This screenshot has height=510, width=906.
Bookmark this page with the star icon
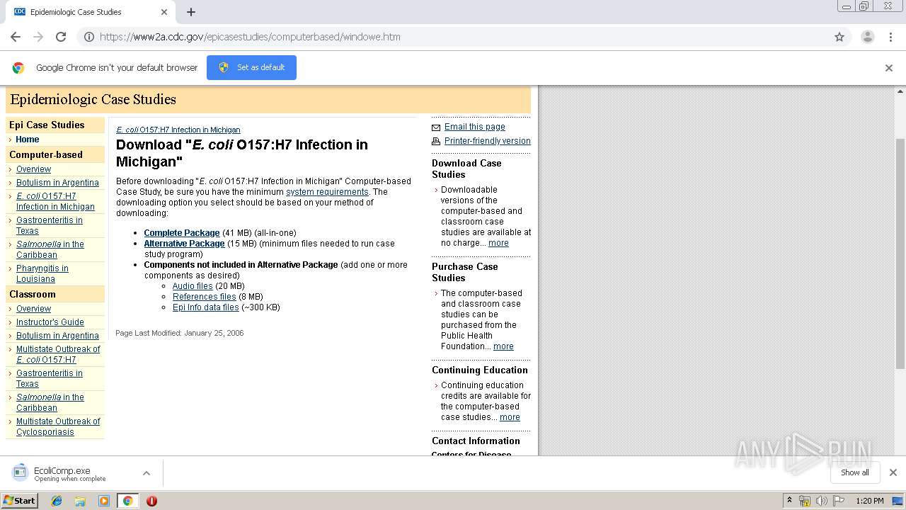(839, 37)
